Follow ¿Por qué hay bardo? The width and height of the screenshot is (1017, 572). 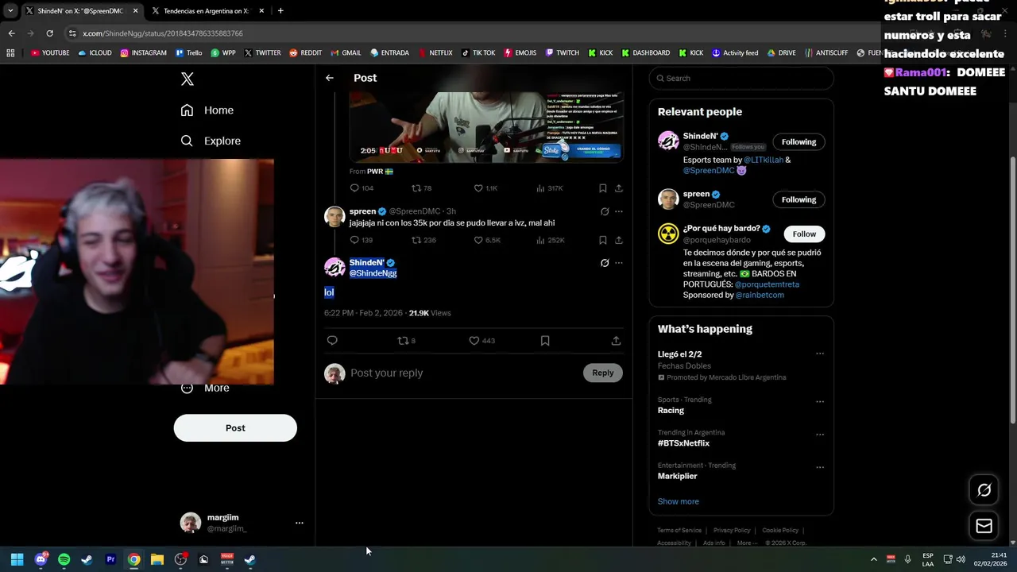804,234
